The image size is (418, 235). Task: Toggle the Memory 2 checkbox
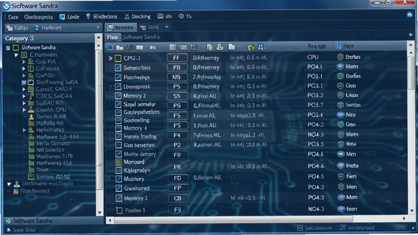click(x=118, y=96)
